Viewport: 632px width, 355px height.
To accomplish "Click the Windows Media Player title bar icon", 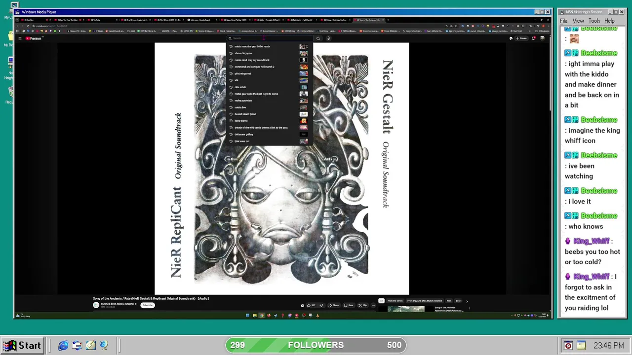I will click(18, 12).
